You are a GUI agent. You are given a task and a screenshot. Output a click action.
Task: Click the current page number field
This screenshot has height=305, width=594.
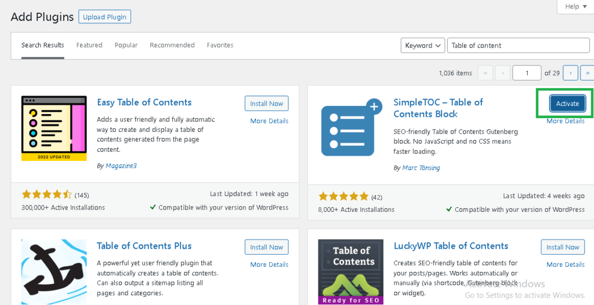point(527,73)
